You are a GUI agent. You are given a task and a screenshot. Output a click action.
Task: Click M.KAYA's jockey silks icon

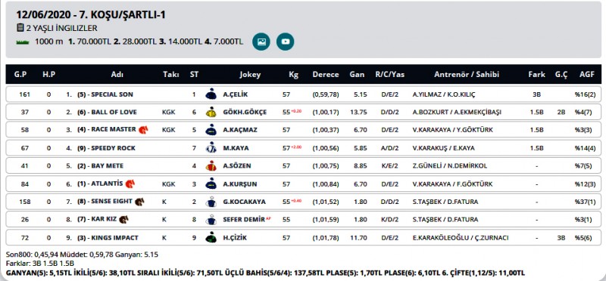211,148
